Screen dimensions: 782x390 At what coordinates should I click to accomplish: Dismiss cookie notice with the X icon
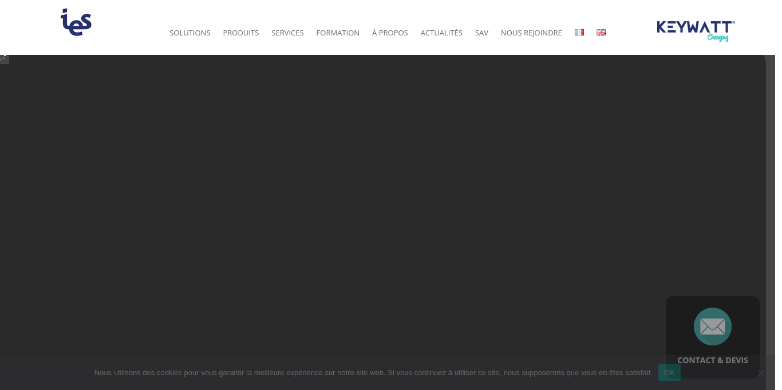coord(761,373)
